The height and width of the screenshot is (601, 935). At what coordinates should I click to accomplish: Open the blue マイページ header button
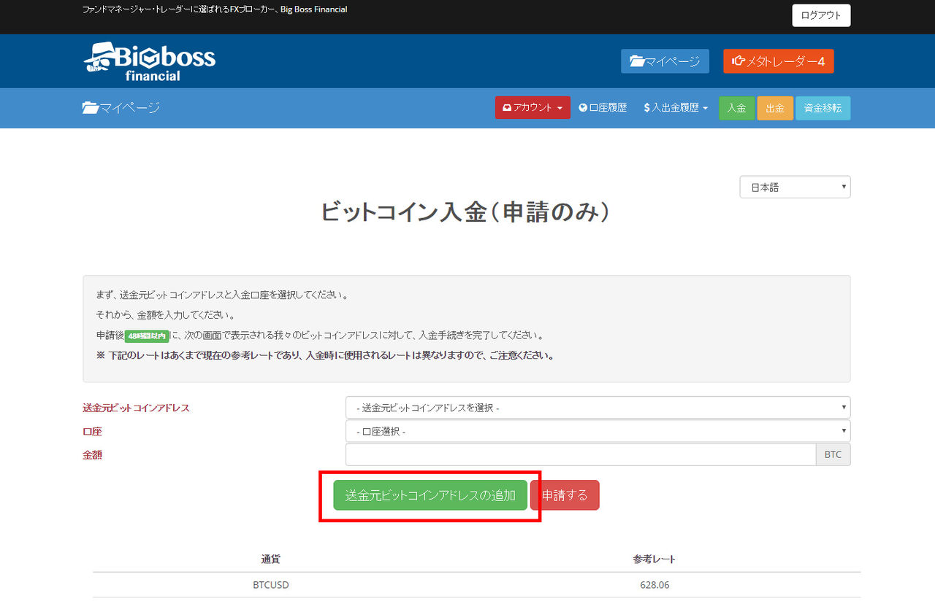(665, 61)
